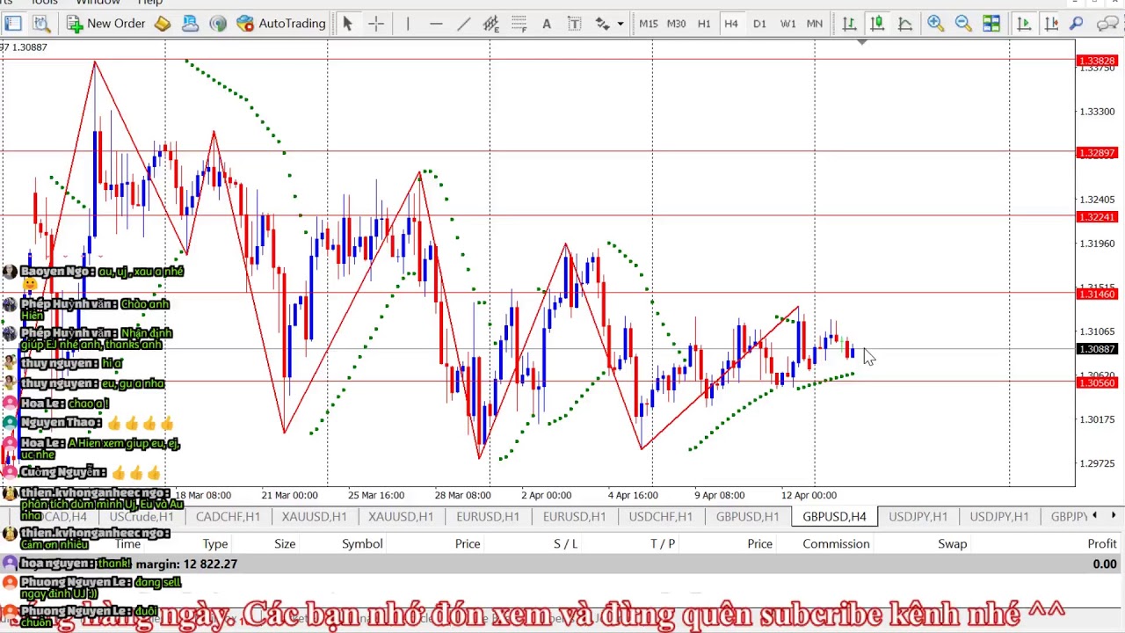Open the USDCHF,H1 chart tab

pos(660,517)
